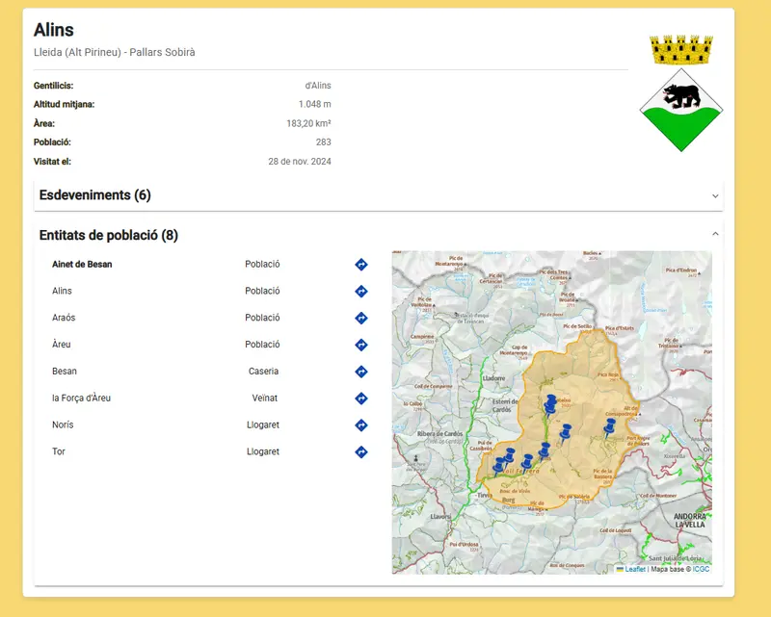Click the easternmost blue map pin
The height and width of the screenshot is (617, 771).
(x=609, y=428)
